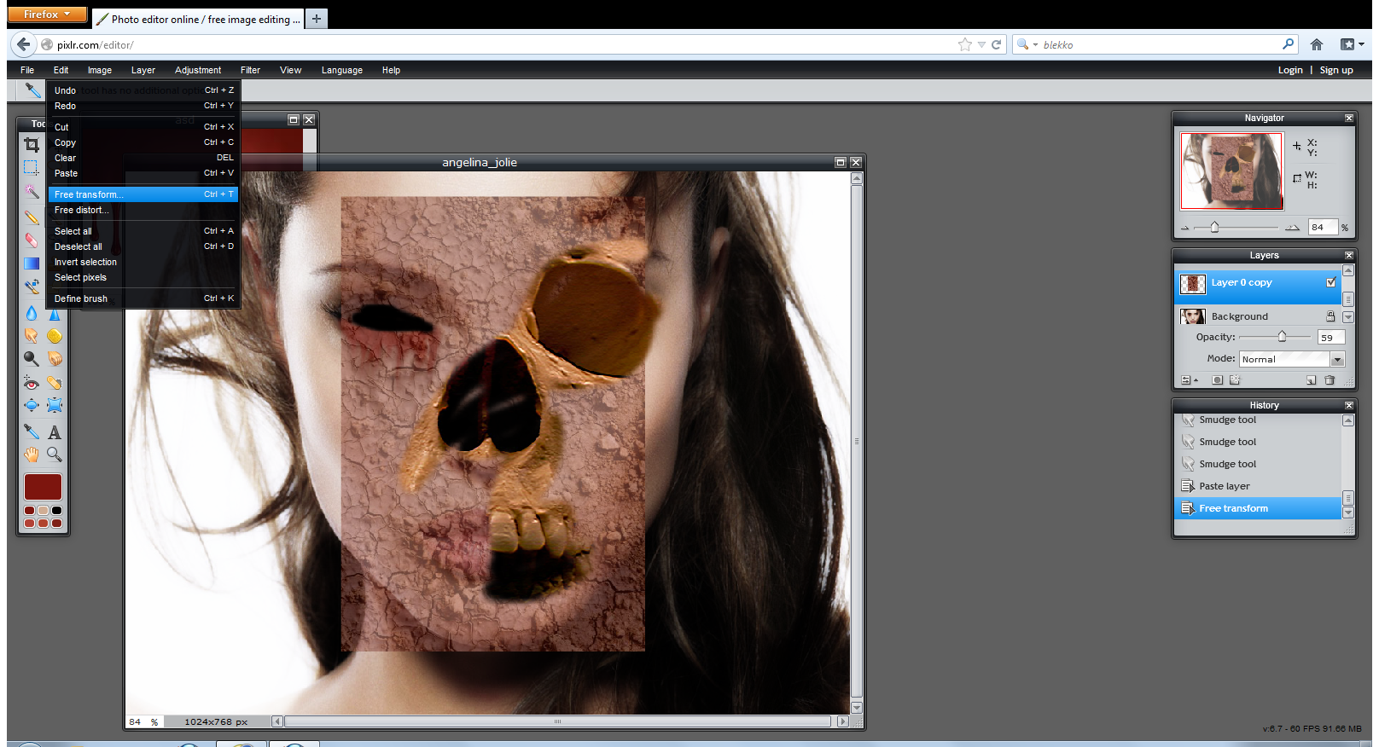The width and height of the screenshot is (1379, 747).
Task: Select the Color Replace tool
Action: click(x=32, y=287)
